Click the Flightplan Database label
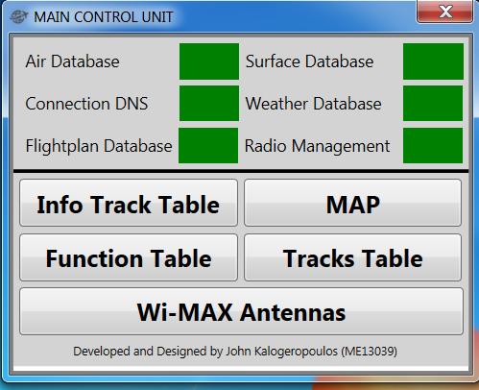This screenshot has height=390, width=479. point(99,146)
